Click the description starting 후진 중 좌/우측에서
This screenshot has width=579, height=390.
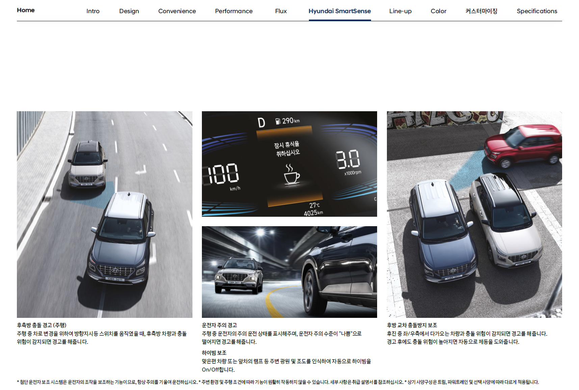pyautogui.click(x=467, y=338)
